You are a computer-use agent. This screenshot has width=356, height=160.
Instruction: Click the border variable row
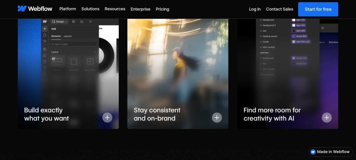pos(264,42)
